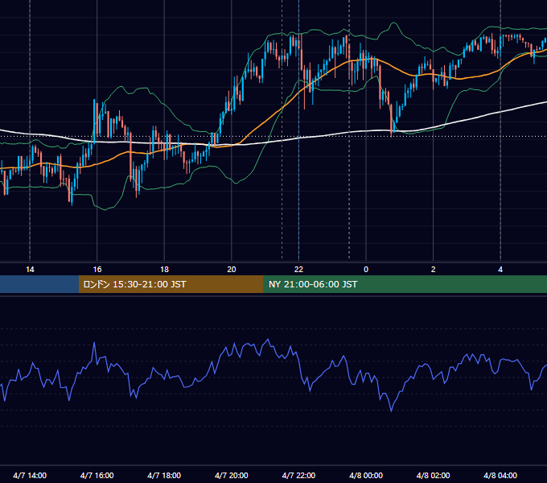Click the 4/7 20:00 date label

point(232,475)
